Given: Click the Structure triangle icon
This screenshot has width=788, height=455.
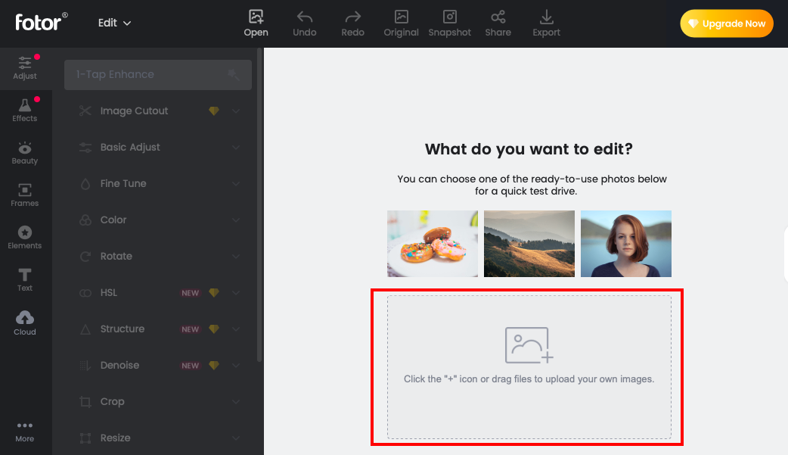Looking at the screenshot, I should click(x=85, y=329).
